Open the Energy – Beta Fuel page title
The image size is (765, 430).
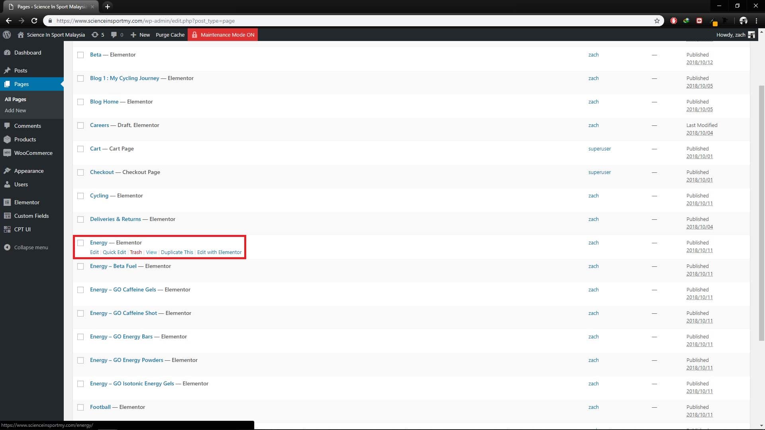[113, 266]
